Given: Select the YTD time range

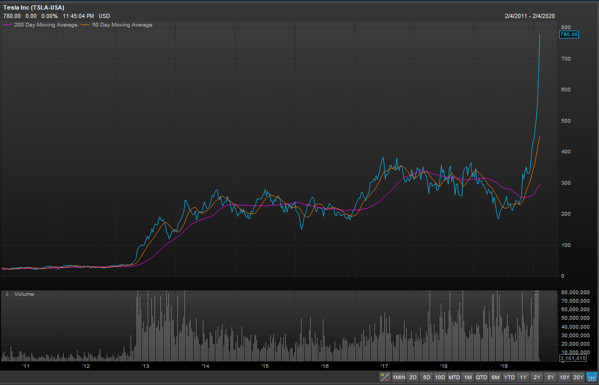Looking at the screenshot, I should (509, 378).
